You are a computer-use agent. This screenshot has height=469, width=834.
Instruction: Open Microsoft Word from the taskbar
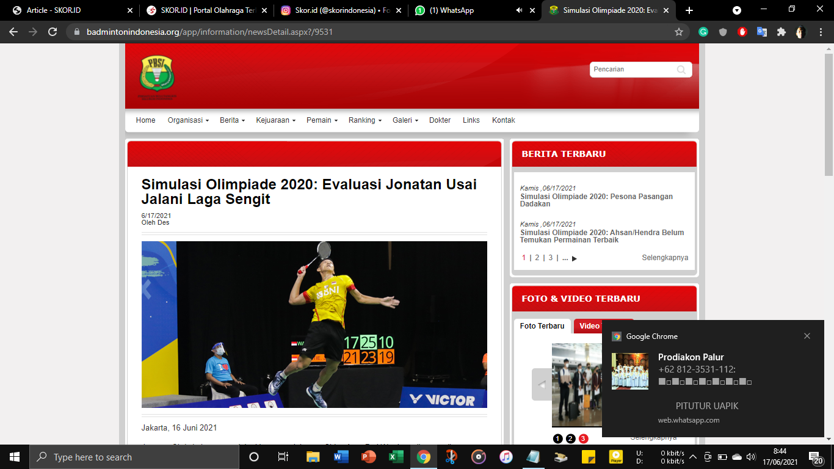pos(341,457)
